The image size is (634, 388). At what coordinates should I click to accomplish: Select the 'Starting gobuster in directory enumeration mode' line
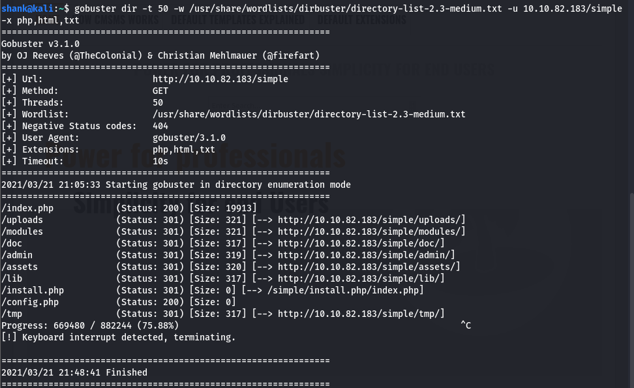pyautogui.click(x=176, y=185)
